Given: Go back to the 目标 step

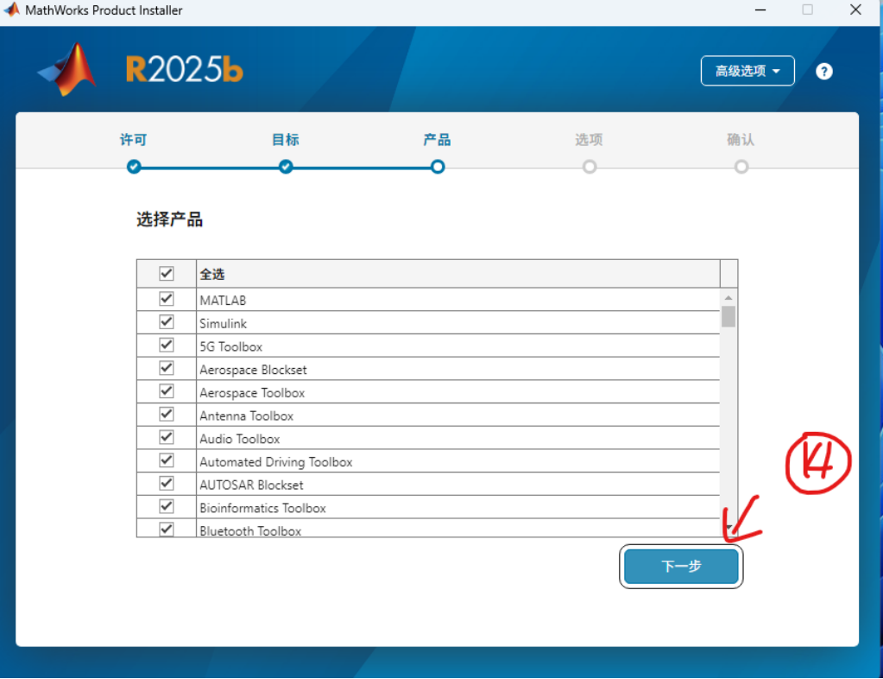Looking at the screenshot, I should click(286, 140).
